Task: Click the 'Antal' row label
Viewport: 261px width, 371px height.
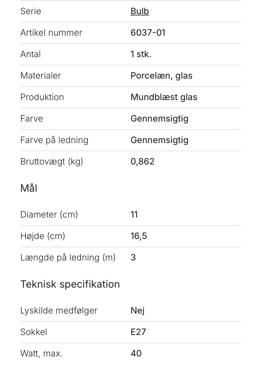Action: coord(31,54)
